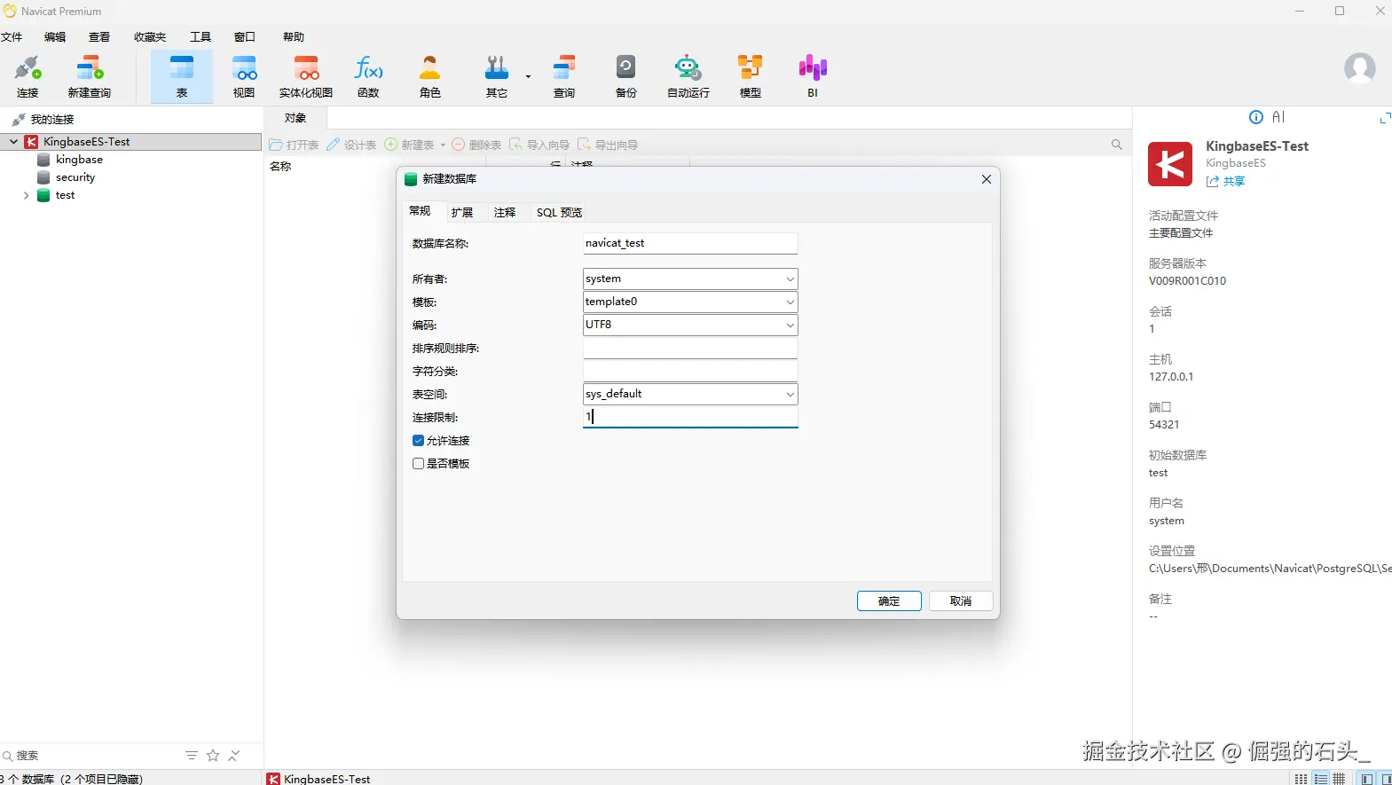Open the View (查看) menu
This screenshot has width=1392, height=785.
(99, 36)
